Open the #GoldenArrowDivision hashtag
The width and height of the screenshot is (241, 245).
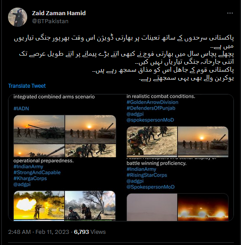(152, 102)
